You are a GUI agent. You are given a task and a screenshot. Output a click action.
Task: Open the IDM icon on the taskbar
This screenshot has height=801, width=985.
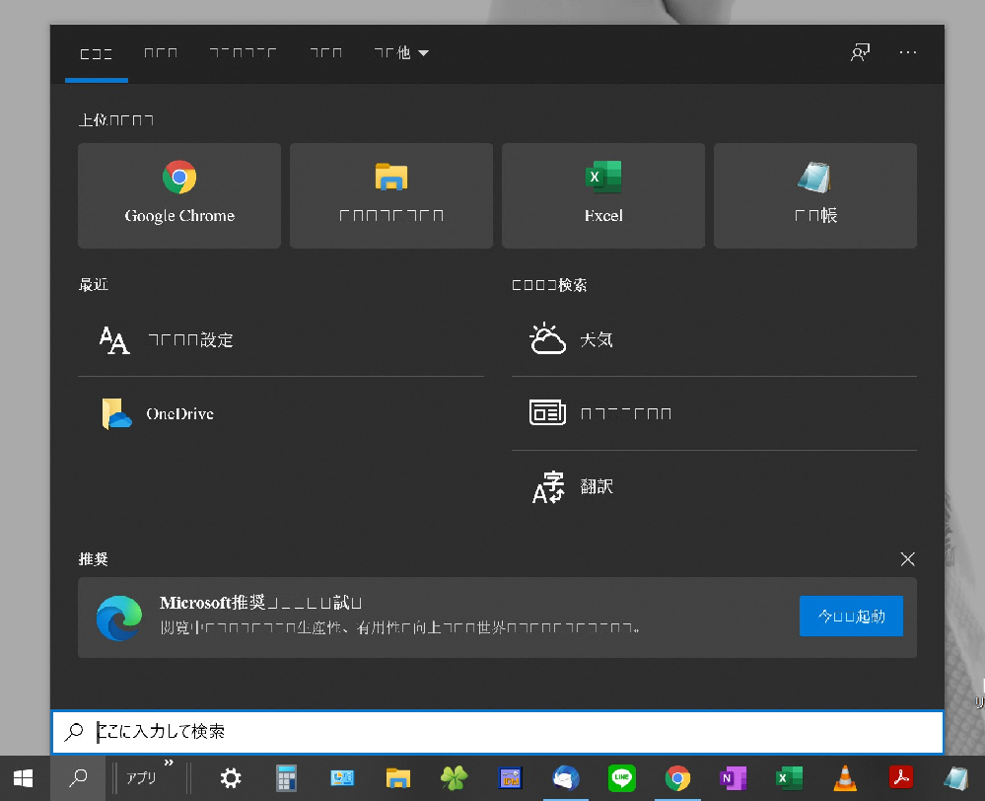pos(510,778)
